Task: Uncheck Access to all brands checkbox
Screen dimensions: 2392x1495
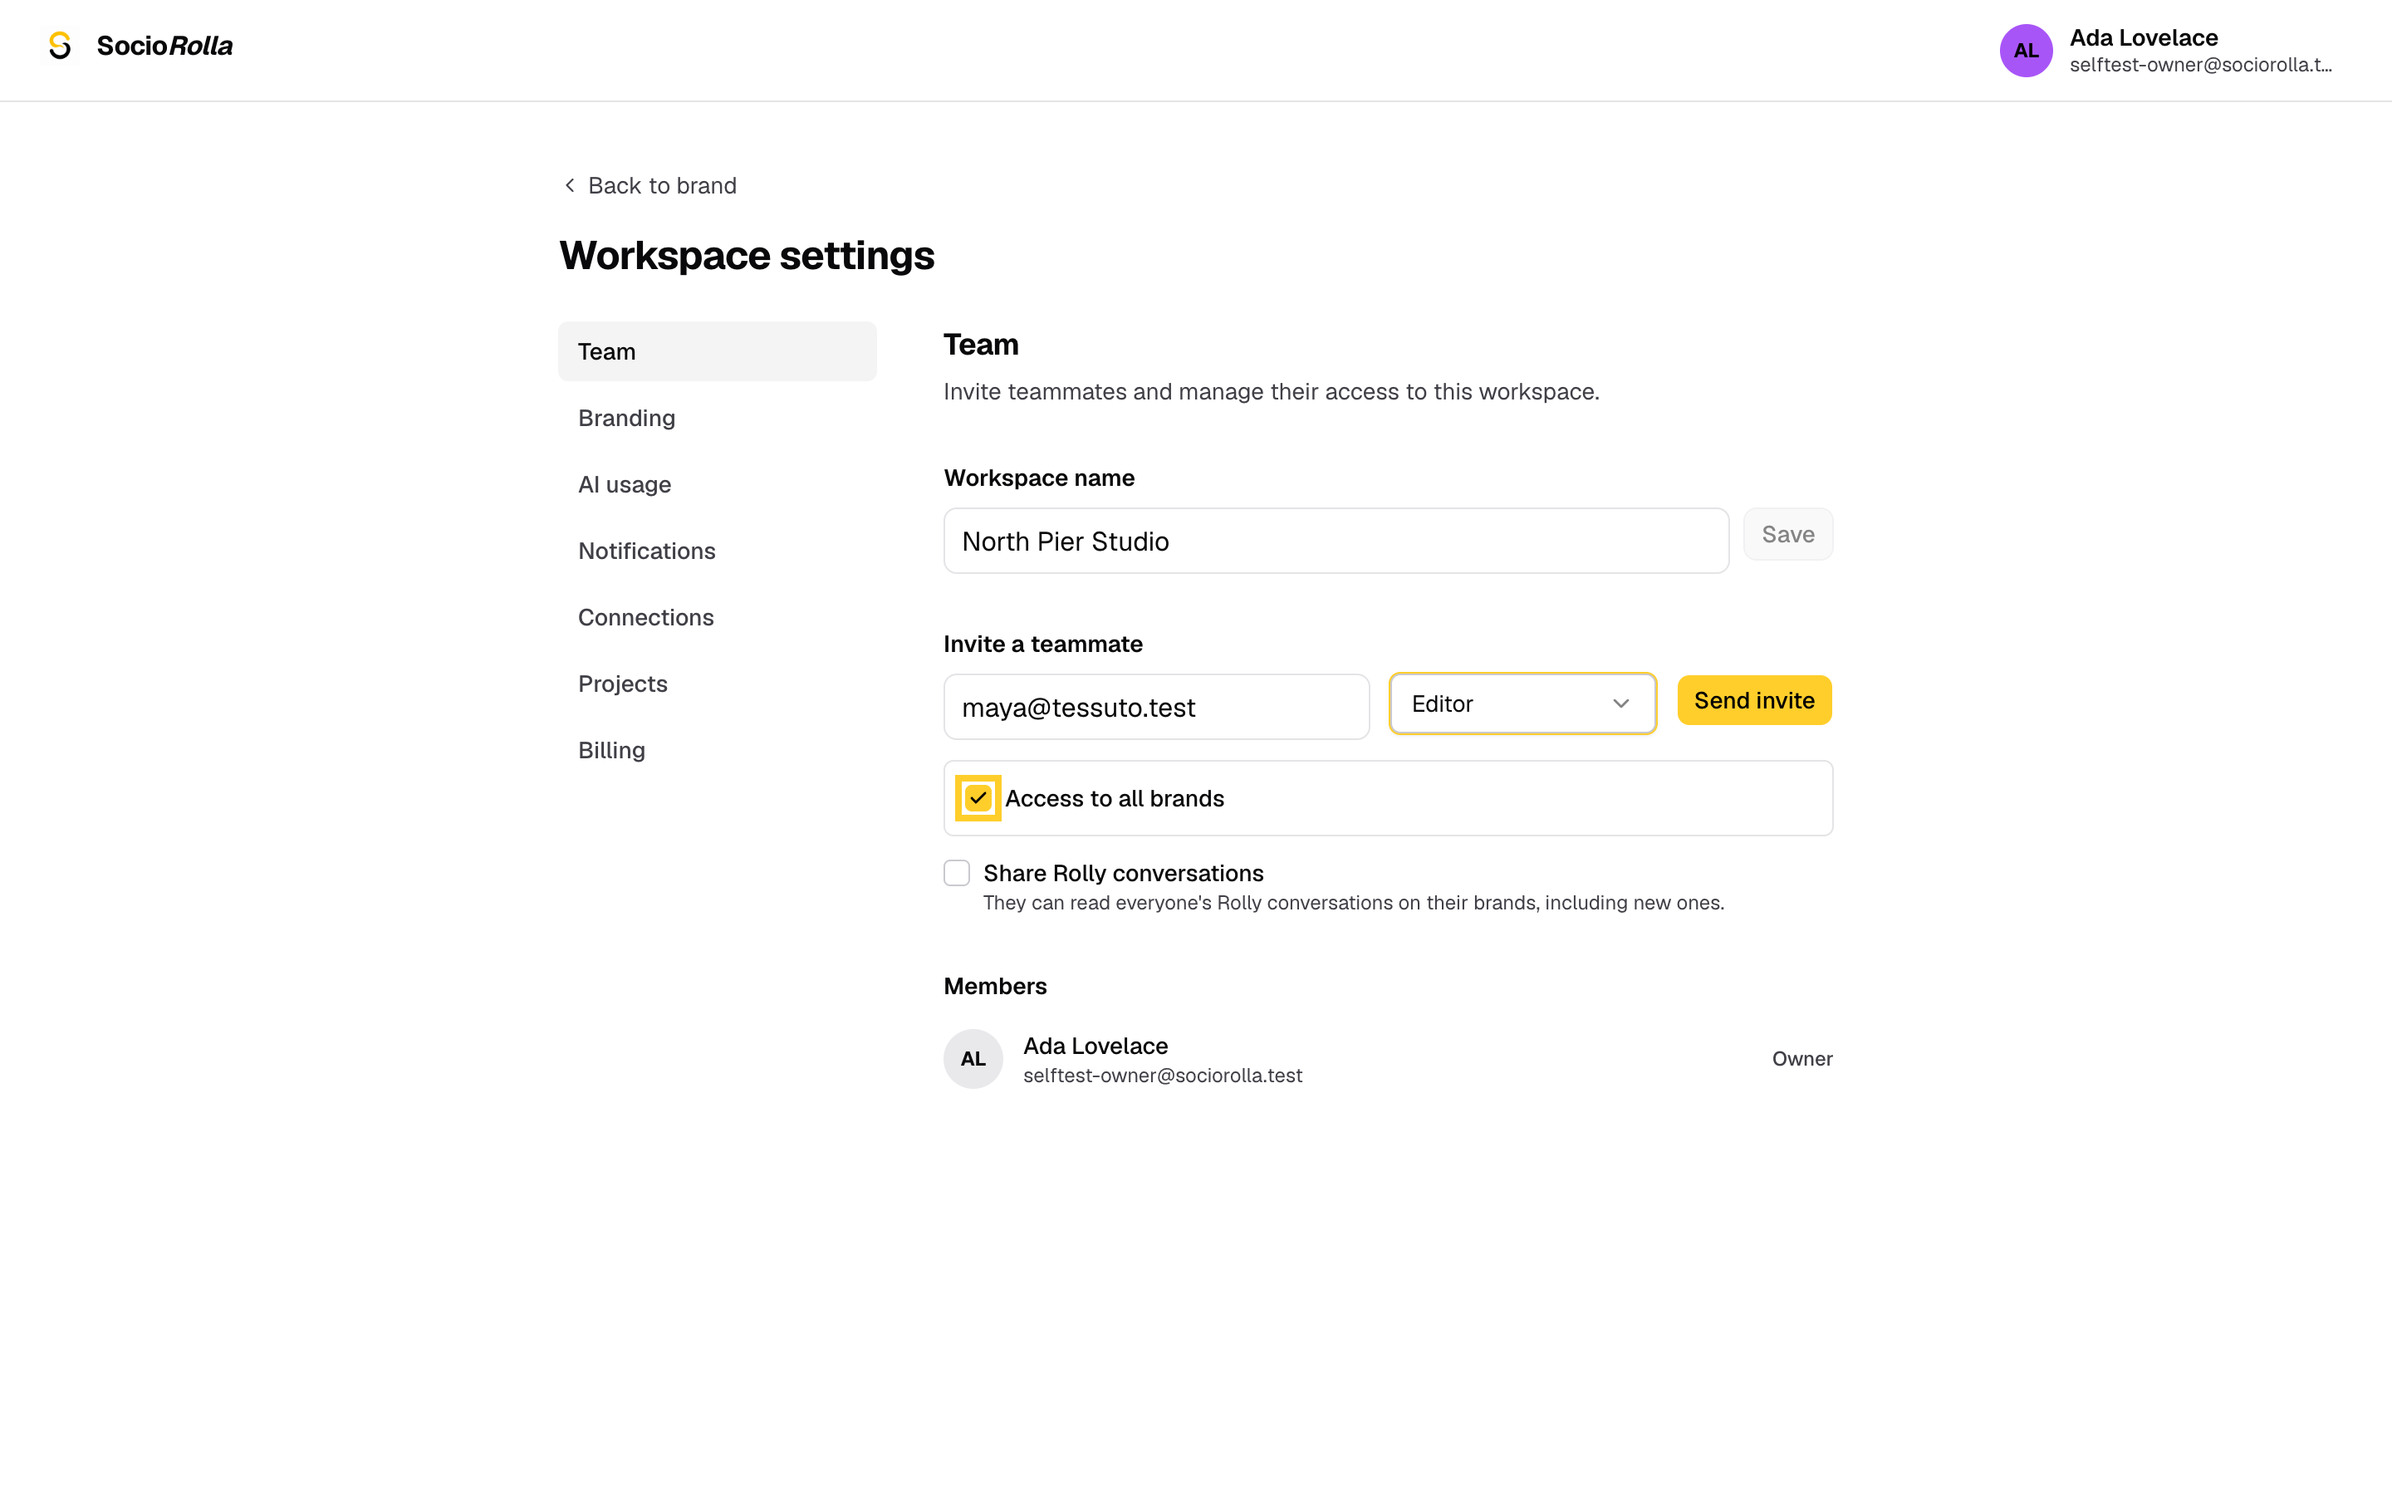Action: (978, 798)
